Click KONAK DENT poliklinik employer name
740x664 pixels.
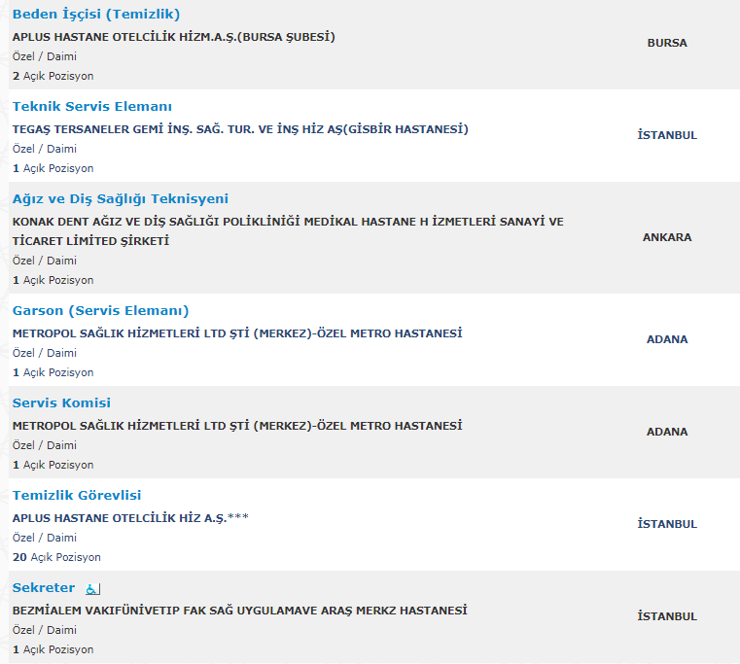pos(288,231)
